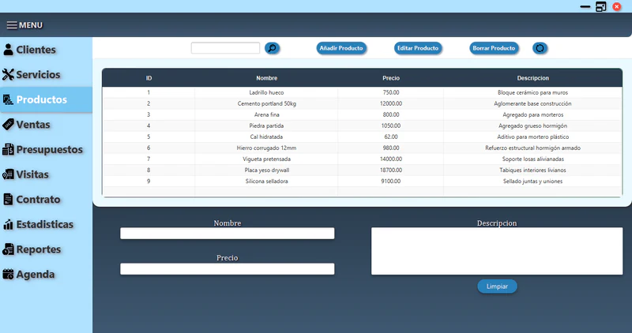
Task: Restore the window size
Action: 601,6
